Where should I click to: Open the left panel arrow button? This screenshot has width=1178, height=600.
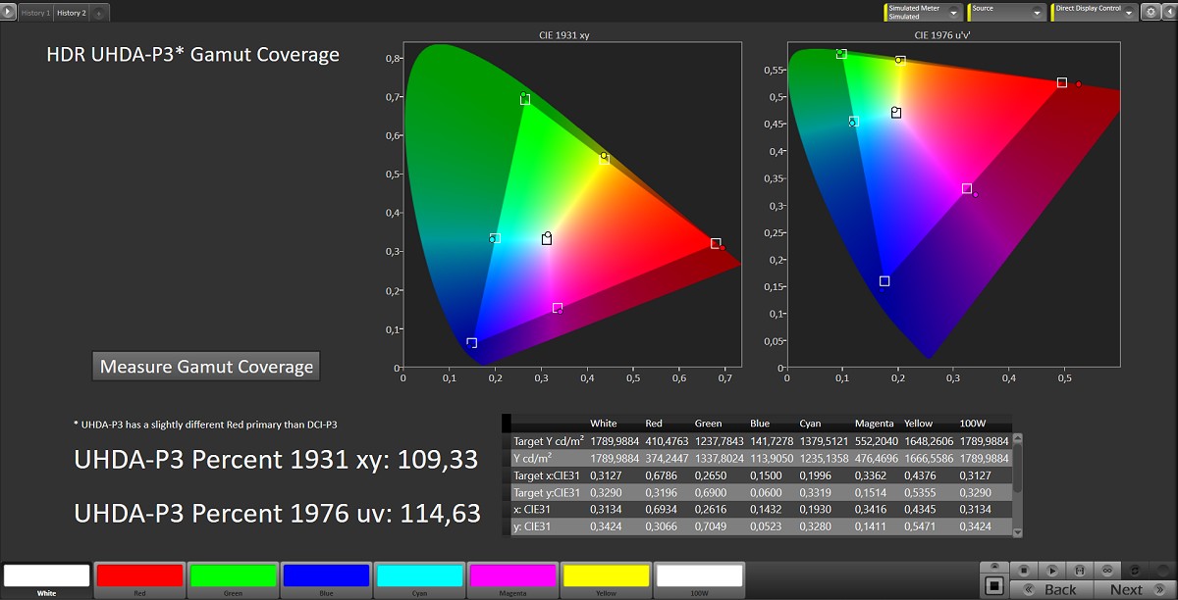[9, 13]
